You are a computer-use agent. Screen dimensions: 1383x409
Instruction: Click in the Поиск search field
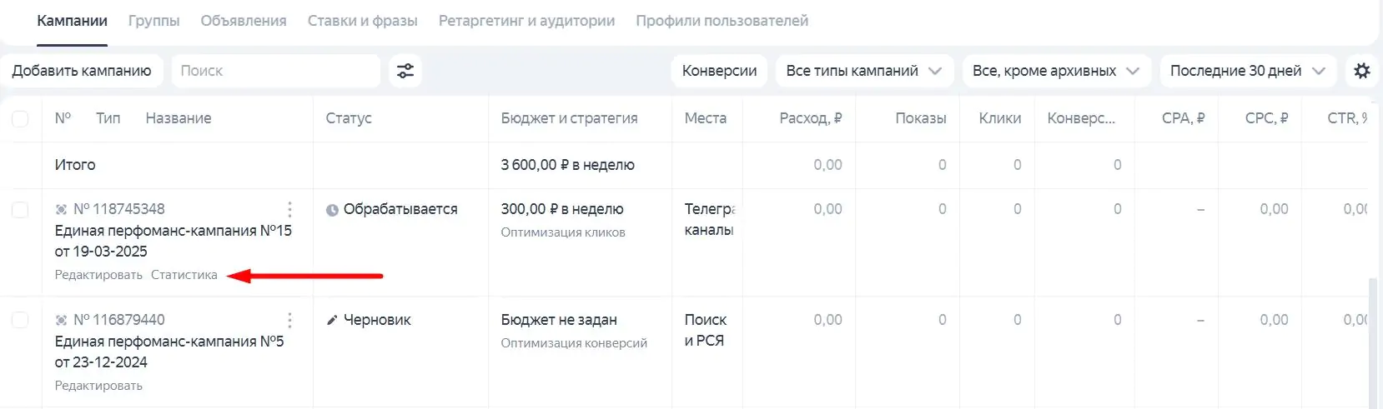pos(275,71)
